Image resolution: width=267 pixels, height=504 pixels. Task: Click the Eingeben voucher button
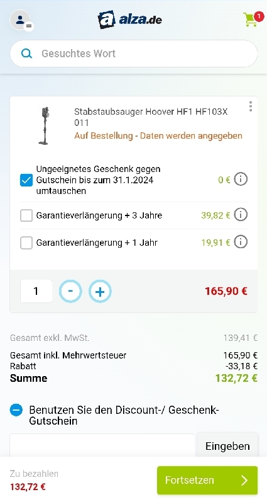[227, 446]
